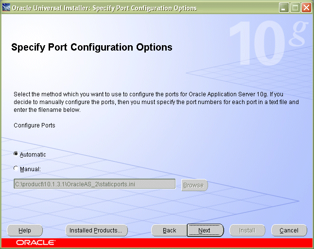
Task: Click the disabled Install button
Action: [247, 231]
